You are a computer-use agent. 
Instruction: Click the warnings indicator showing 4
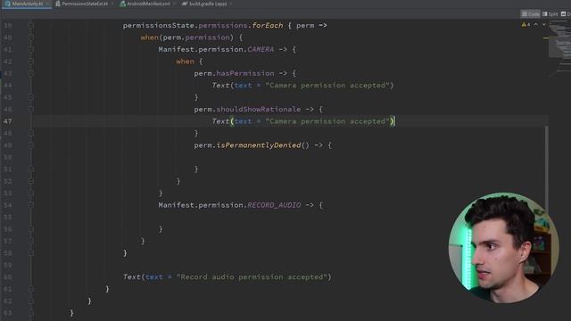(525, 25)
